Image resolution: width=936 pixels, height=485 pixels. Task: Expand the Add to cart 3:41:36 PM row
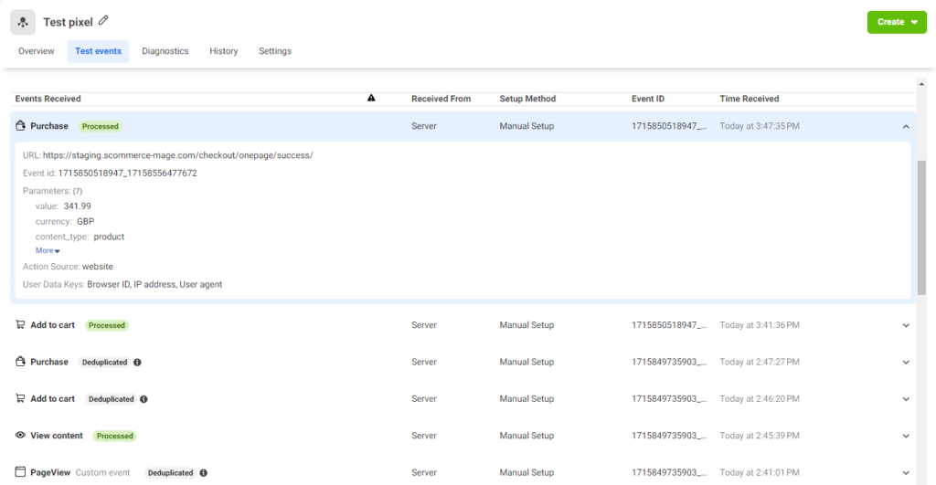point(906,325)
